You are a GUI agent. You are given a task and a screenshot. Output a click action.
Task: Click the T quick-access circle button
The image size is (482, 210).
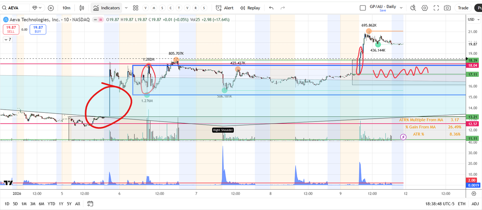(179, 8)
